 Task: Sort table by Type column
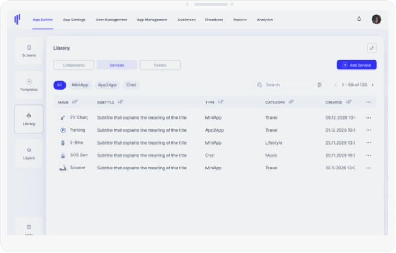coord(221,102)
